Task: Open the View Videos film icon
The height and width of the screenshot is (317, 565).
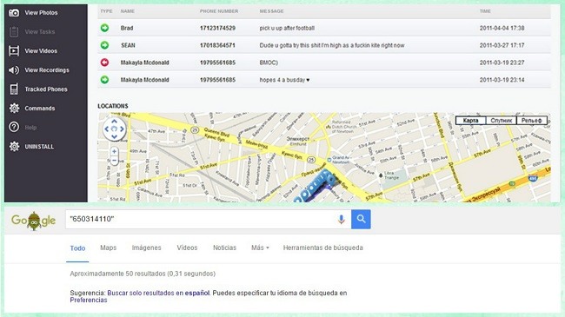Action: 14,50
